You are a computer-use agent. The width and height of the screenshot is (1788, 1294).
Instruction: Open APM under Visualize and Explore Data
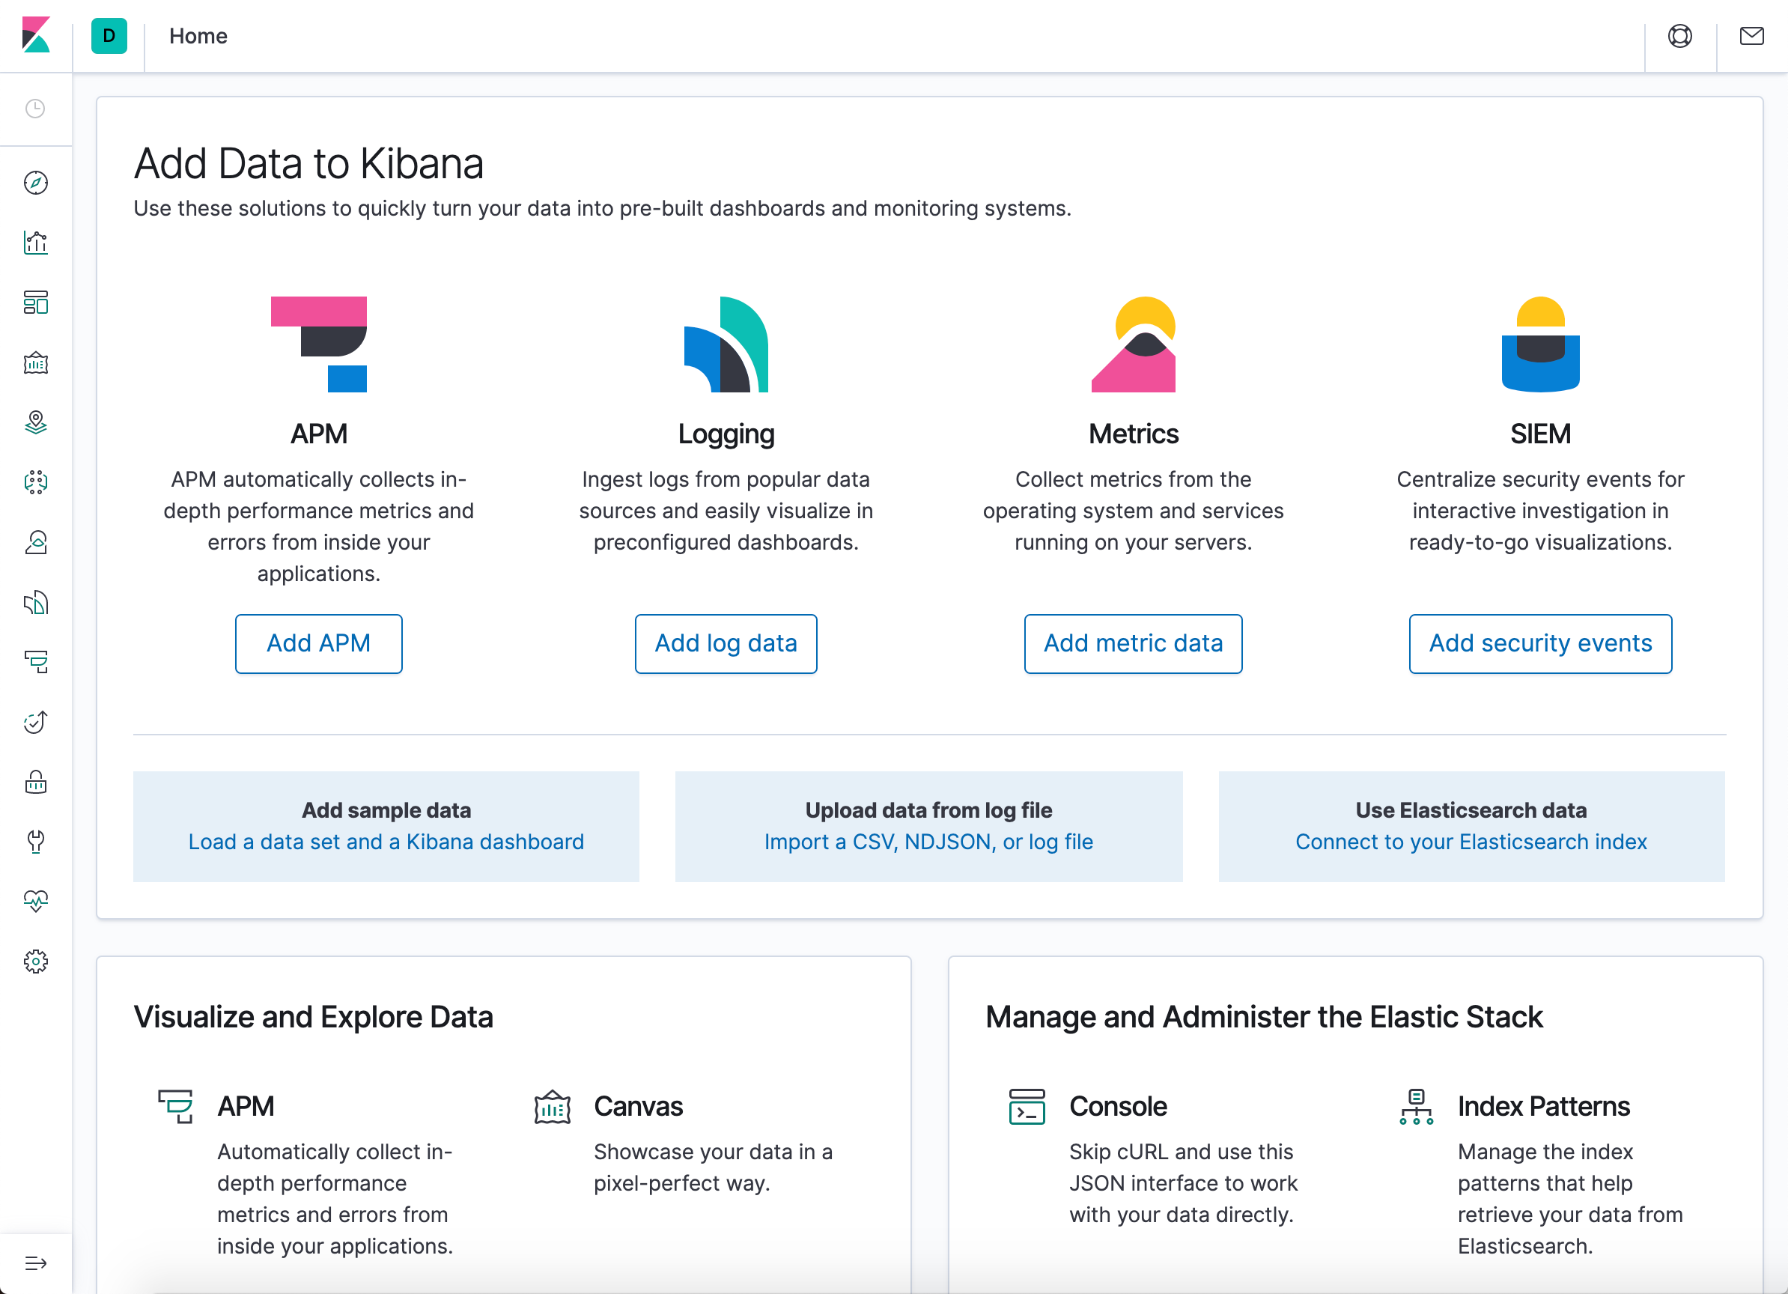pyautogui.click(x=246, y=1106)
